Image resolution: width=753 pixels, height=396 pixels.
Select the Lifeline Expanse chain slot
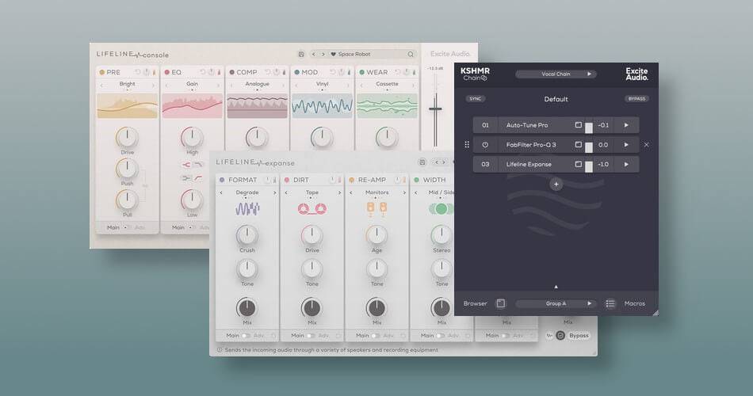(556, 164)
